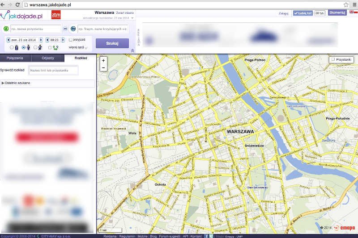This screenshot has width=358, height=238.
Task: Zoom out the map with minus button
Action: pyautogui.click(x=103, y=67)
